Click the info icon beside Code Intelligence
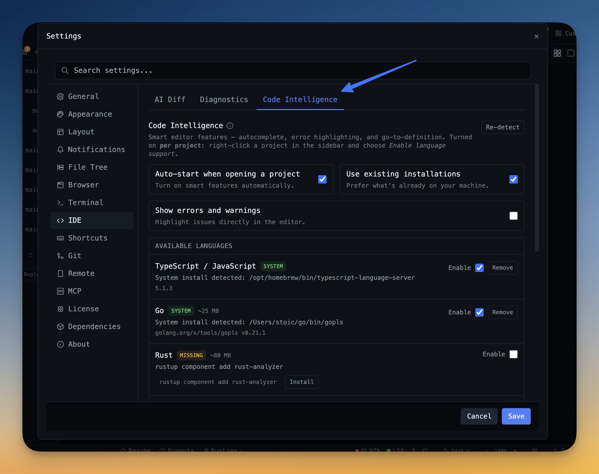The height and width of the screenshot is (474, 599). tap(230, 125)
